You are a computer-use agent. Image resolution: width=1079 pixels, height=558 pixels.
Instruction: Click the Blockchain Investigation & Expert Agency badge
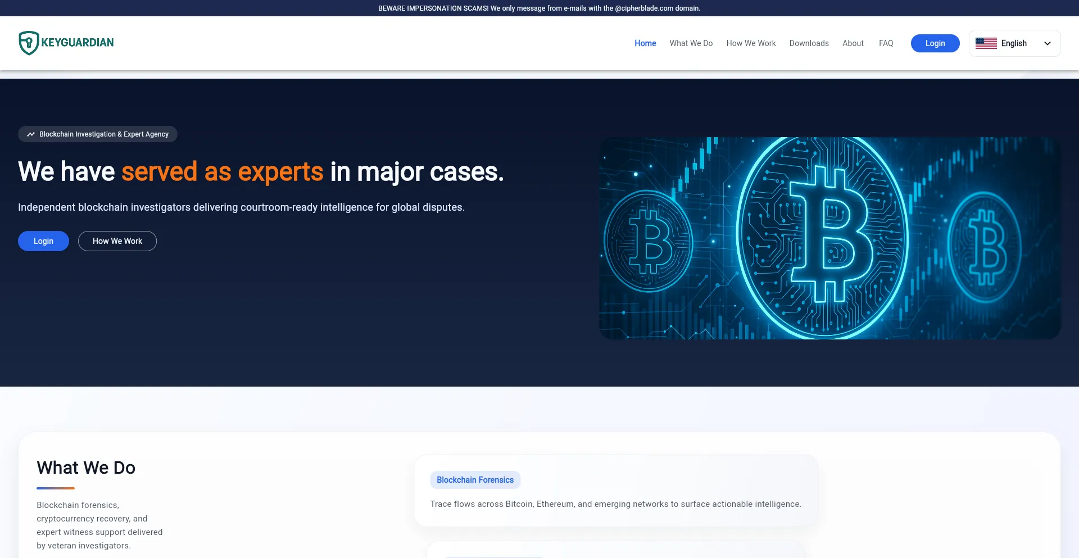point(97,134)
